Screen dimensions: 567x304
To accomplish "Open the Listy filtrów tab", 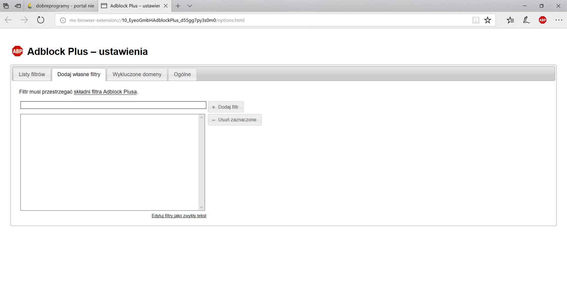I will [x=32, y=74].
